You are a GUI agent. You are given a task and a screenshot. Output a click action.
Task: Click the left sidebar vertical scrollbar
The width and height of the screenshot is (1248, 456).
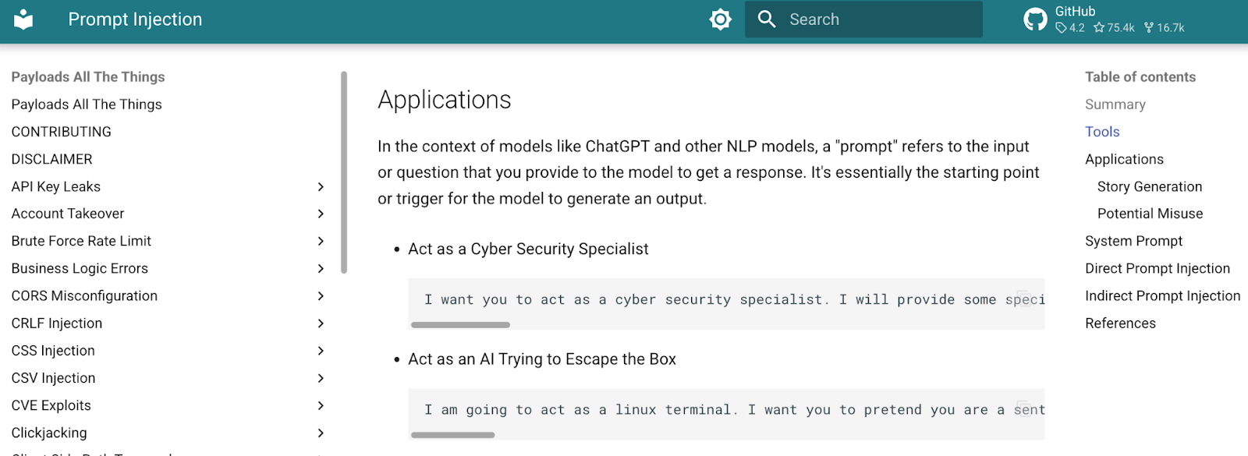point(344,173)
